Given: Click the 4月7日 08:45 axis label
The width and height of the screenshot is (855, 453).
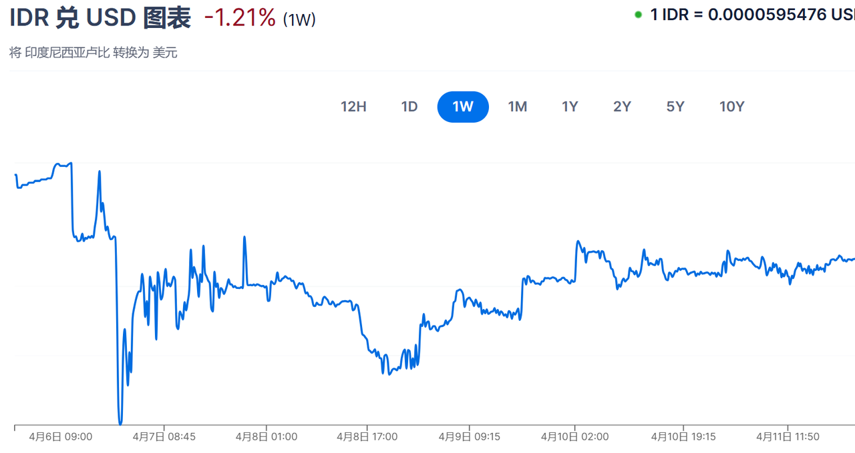Looking at the screenshot, I should pos(164,437).
